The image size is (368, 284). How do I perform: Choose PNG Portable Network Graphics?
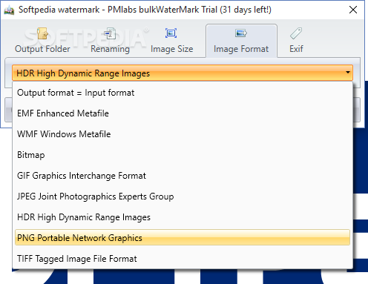pyautogui.click(x=183, y=237)
